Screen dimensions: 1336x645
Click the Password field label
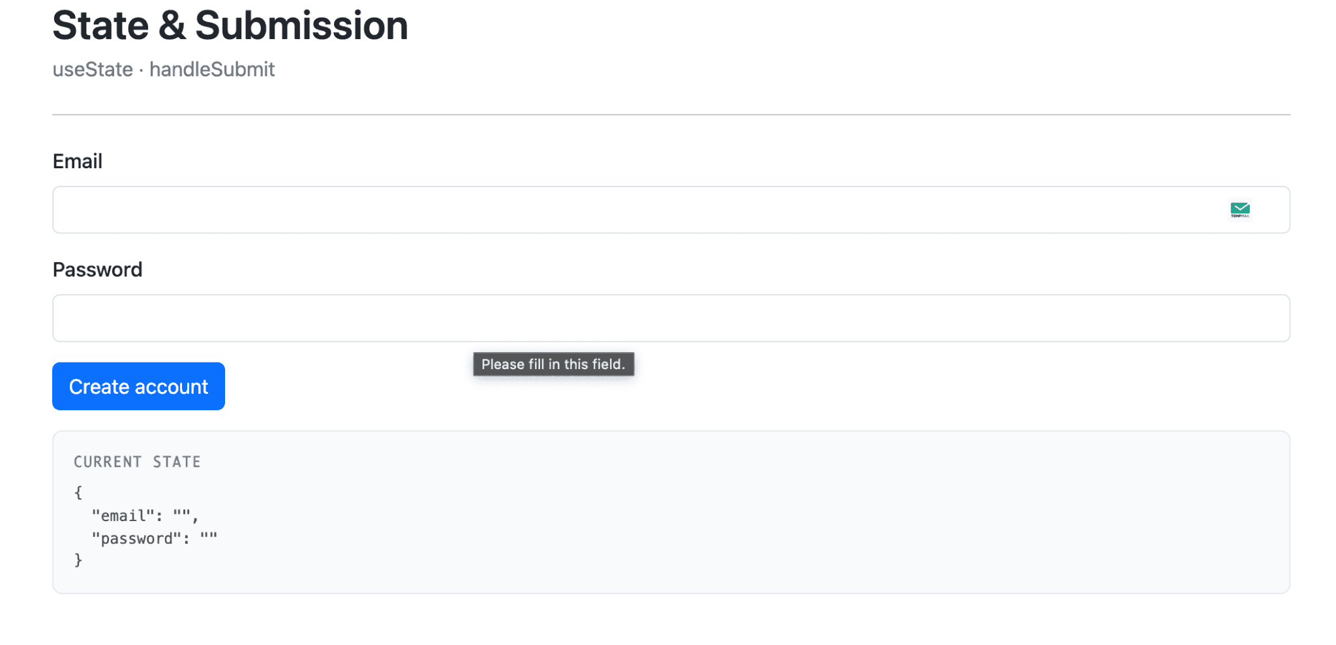tap(97, 269)
